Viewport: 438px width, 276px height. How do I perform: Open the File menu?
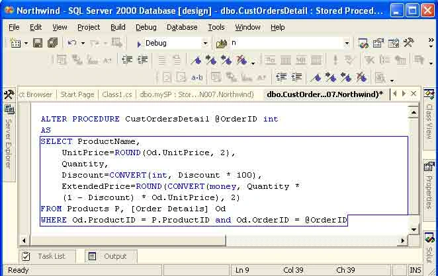(14, 27)
